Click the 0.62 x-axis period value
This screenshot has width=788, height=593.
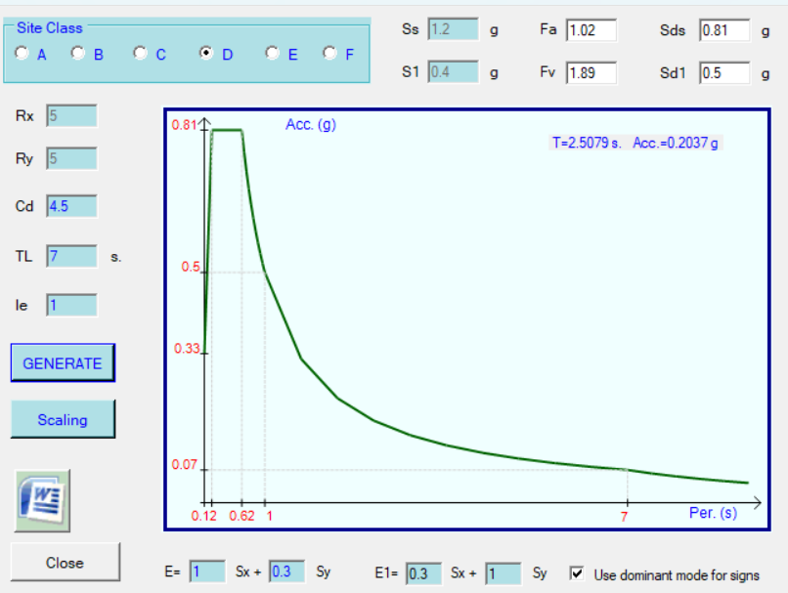pos(241,516)
